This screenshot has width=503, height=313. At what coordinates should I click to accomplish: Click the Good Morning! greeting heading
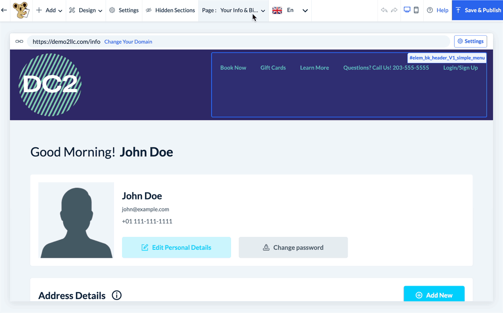click(x=102, y=152)
